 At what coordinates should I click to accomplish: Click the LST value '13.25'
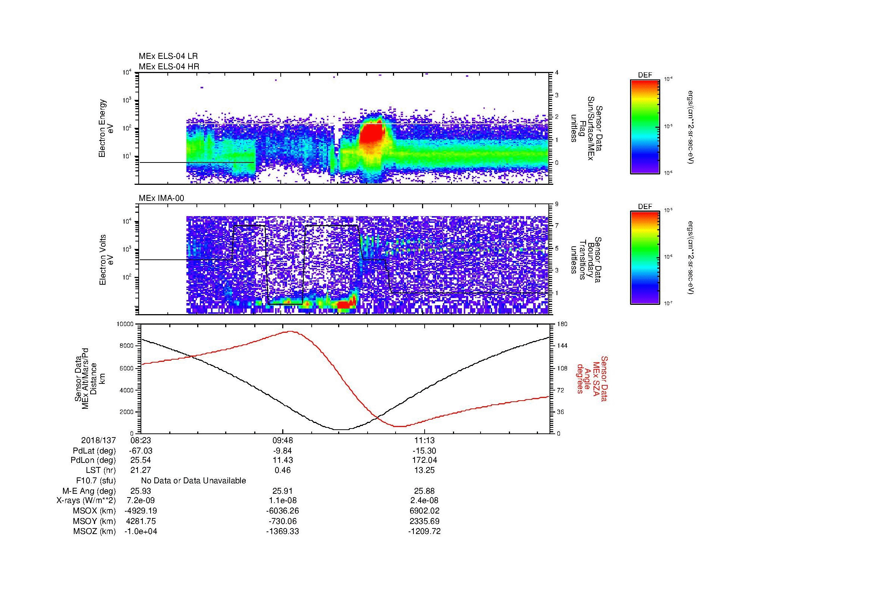pos(424,470)
